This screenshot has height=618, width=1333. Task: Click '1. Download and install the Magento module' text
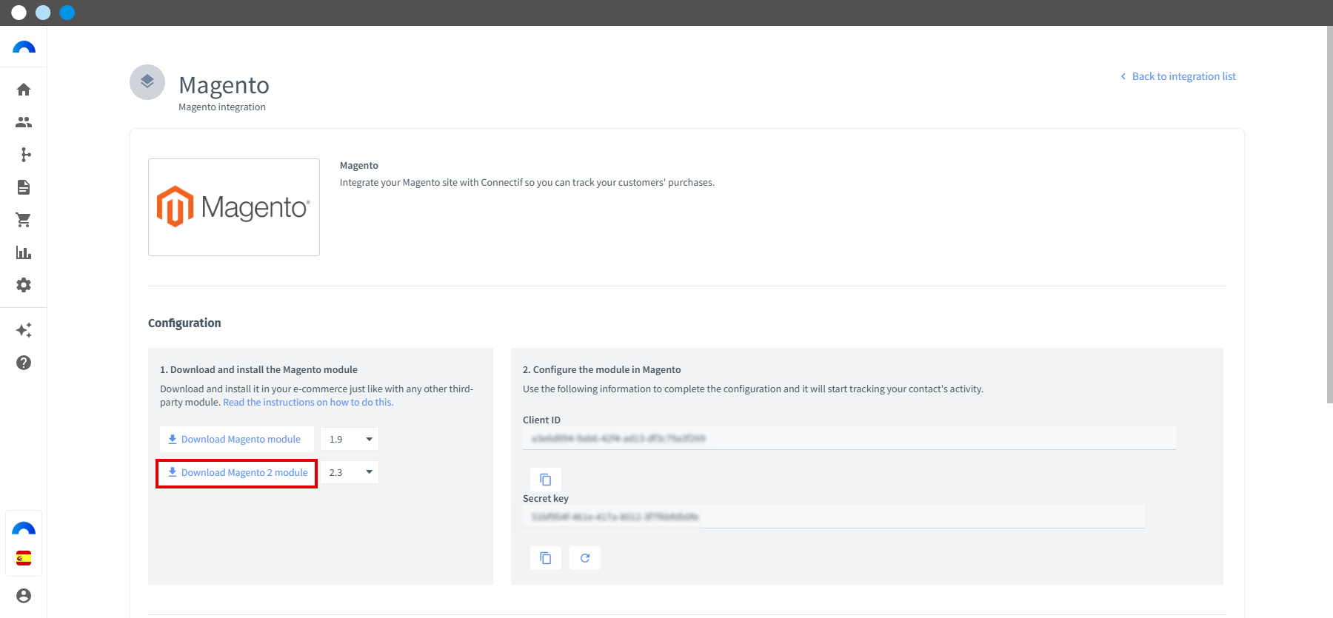tap(258, 369)
